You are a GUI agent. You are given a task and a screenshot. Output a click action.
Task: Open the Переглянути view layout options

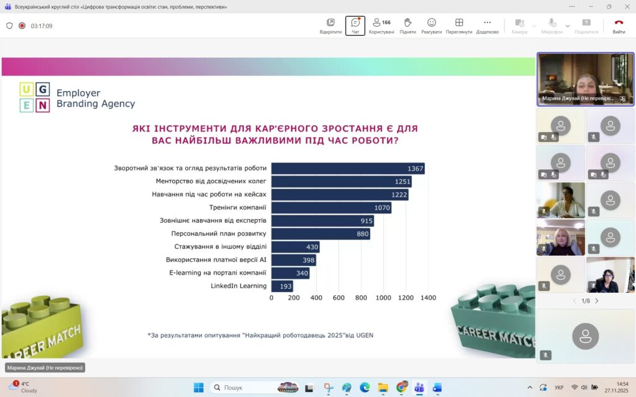point(459,26)
